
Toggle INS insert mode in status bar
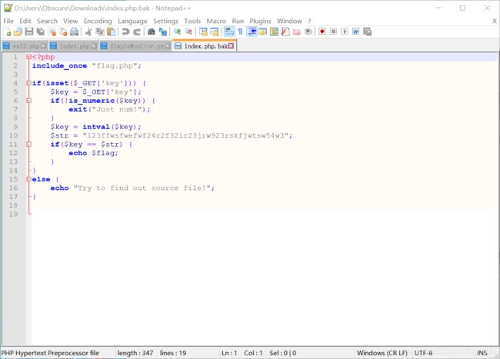coord(482,353)
